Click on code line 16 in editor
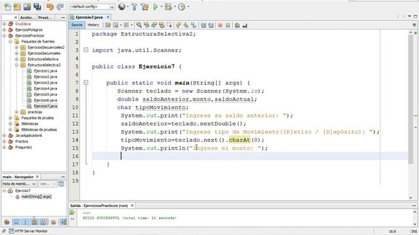This screenshot has width=419, height=235. 250,156
